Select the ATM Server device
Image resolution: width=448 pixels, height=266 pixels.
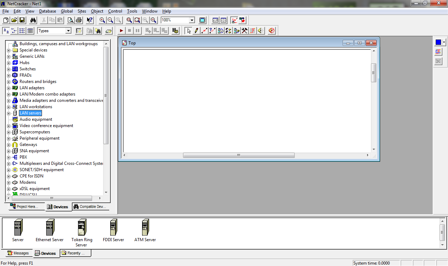tap(145, 231)
